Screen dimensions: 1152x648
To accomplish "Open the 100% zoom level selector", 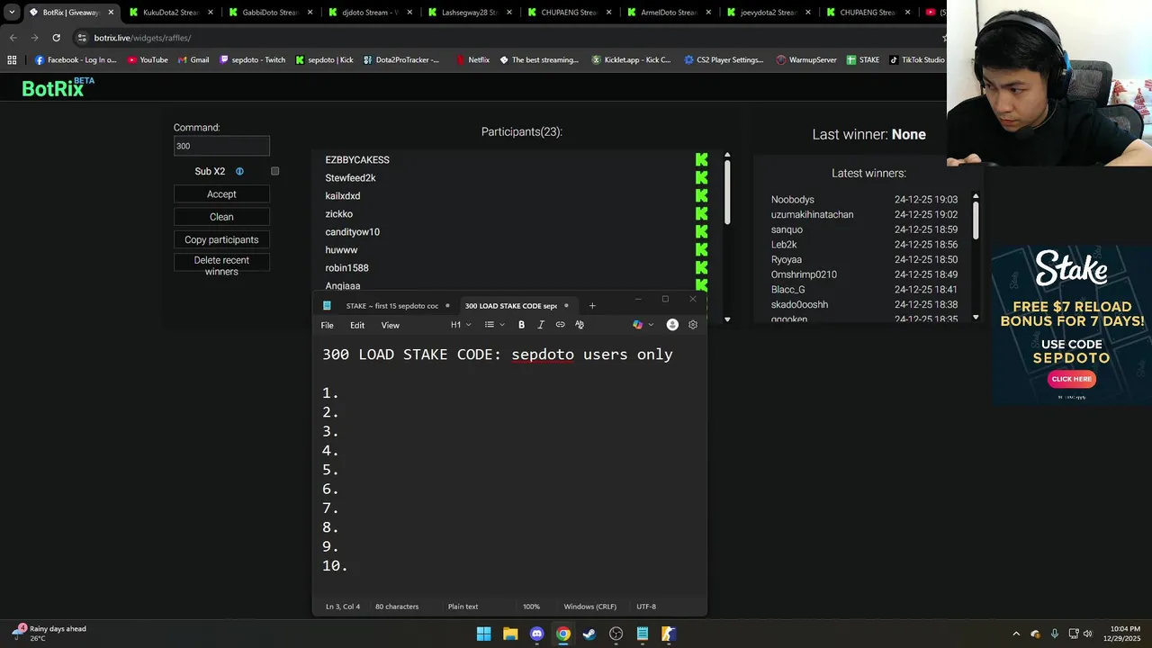I will pyautogui.click(x=531, y=607).
